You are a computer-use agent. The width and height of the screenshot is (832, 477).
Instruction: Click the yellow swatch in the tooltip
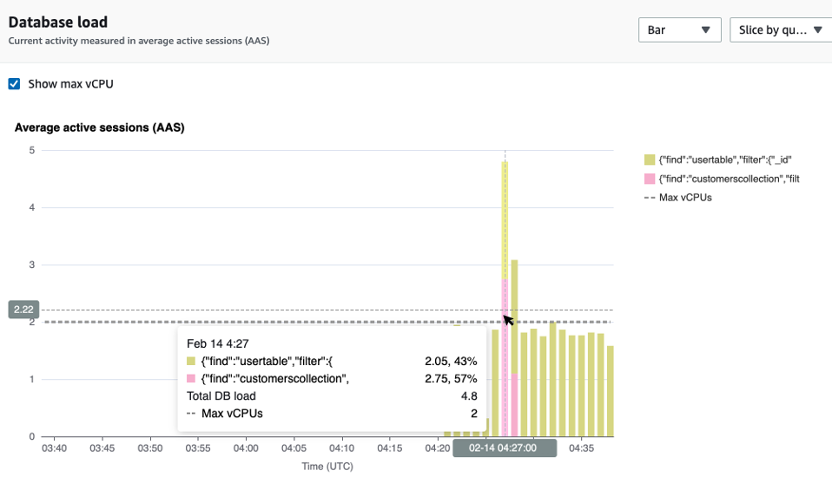[192, 361]
